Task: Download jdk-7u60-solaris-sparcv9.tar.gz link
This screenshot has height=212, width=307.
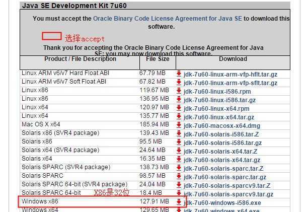Action: point(228,194)
